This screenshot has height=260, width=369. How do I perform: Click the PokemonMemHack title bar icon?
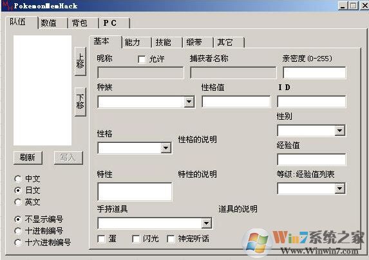(7, 6)
